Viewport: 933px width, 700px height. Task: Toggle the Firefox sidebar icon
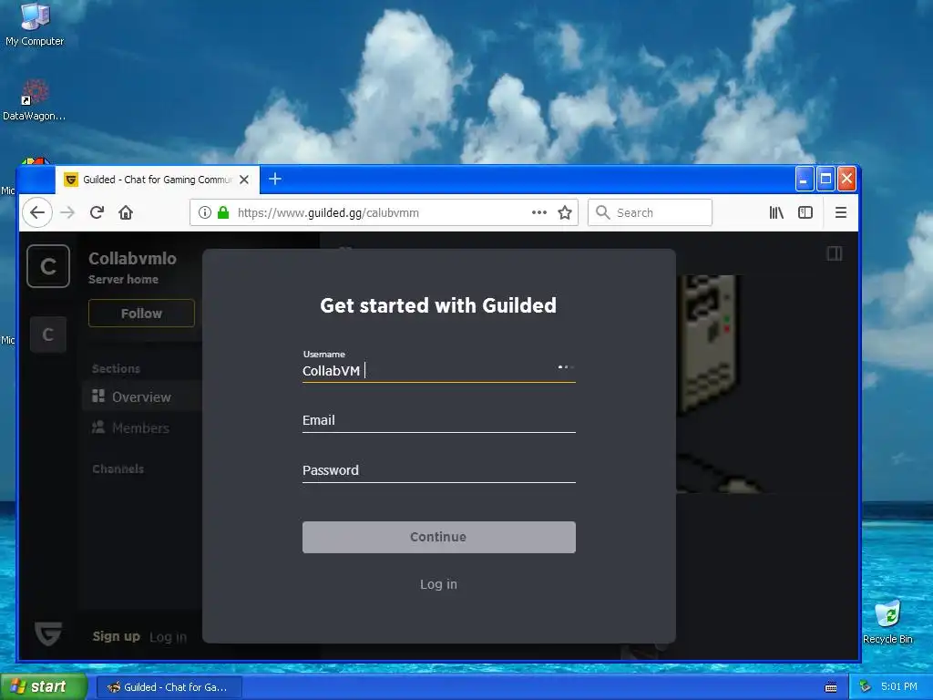(x=805, y=212)
